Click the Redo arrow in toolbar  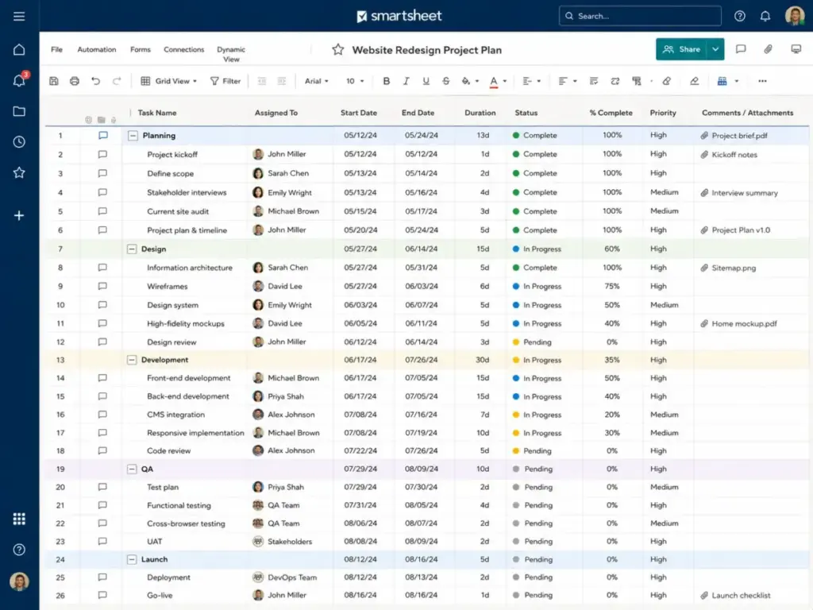coord(117,81)
